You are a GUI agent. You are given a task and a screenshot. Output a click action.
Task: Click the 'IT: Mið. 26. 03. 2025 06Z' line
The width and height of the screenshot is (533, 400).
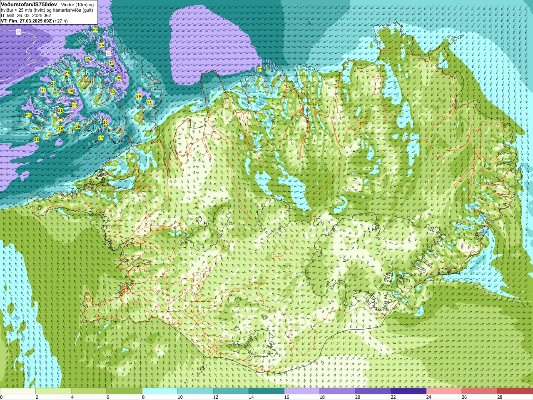[26, 15]
